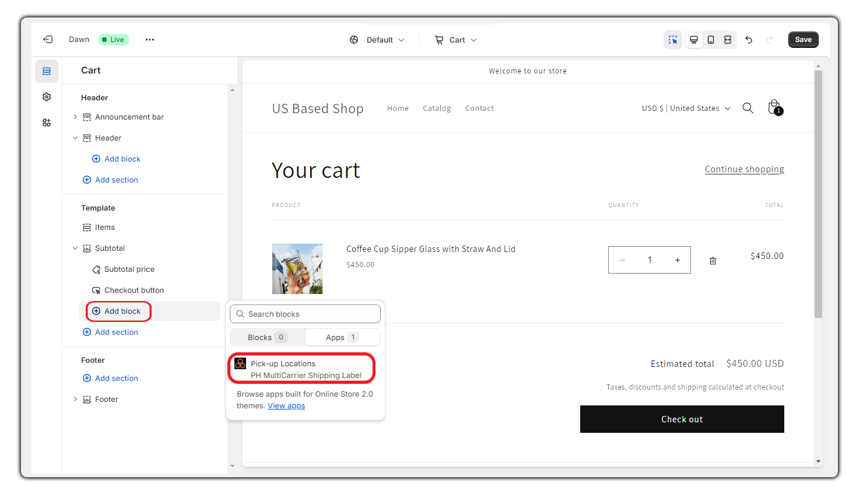Click the cart icon beside Cart template

coord(439,40)
